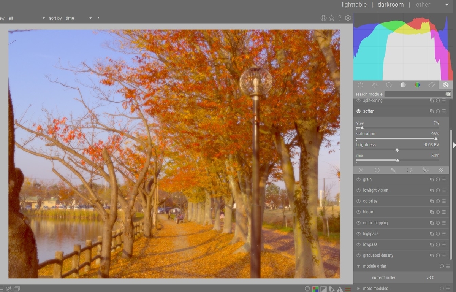Toggle the split-toning module on

click(x=358, y=101)
